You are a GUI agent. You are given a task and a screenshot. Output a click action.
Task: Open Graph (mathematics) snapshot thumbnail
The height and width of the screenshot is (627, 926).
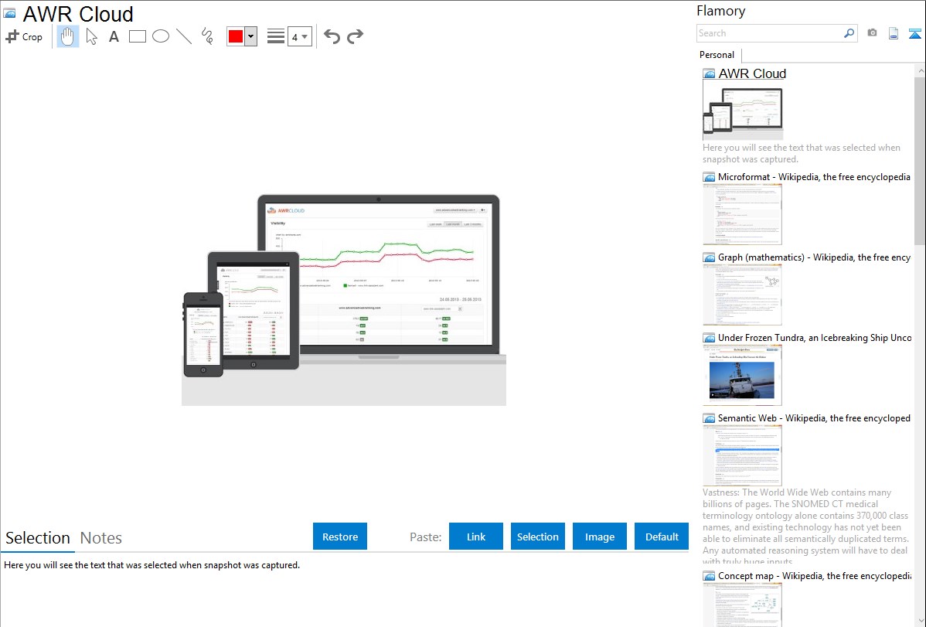[x=742, y=295]
